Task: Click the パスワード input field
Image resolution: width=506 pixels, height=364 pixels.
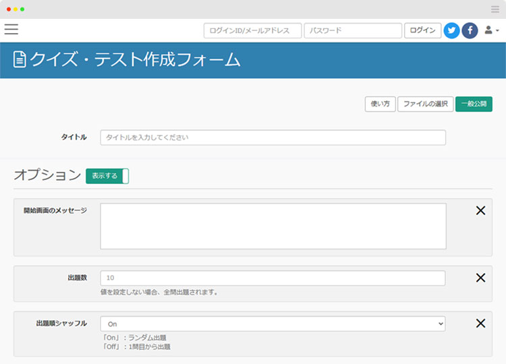Action: pos(352,30)
